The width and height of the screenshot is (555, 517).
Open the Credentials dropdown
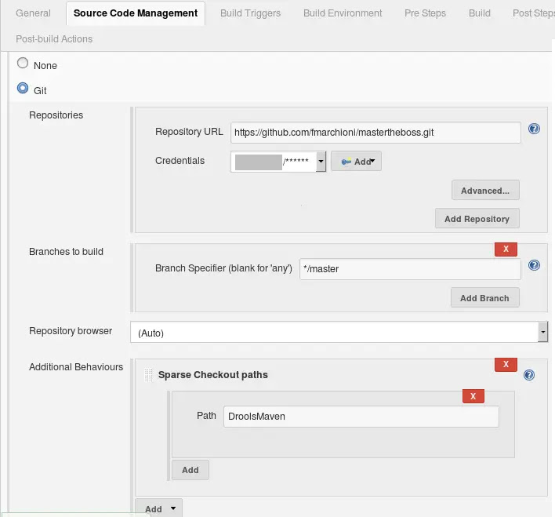[x=278, y=162]
